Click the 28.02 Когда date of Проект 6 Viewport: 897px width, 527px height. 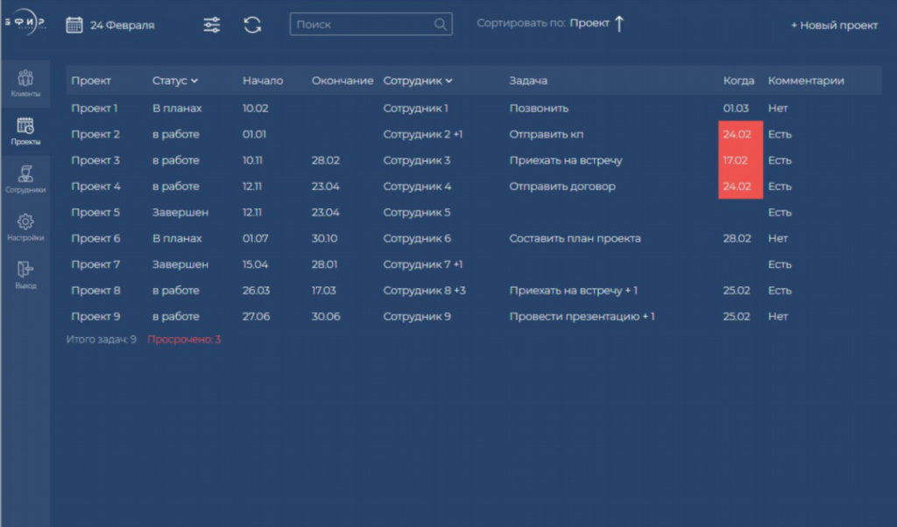tap(737, 238)
